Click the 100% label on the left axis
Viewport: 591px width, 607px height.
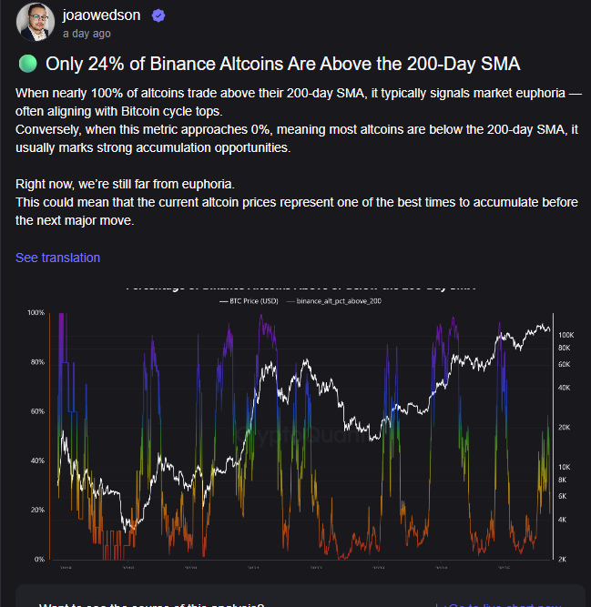[x=36, y=313]
